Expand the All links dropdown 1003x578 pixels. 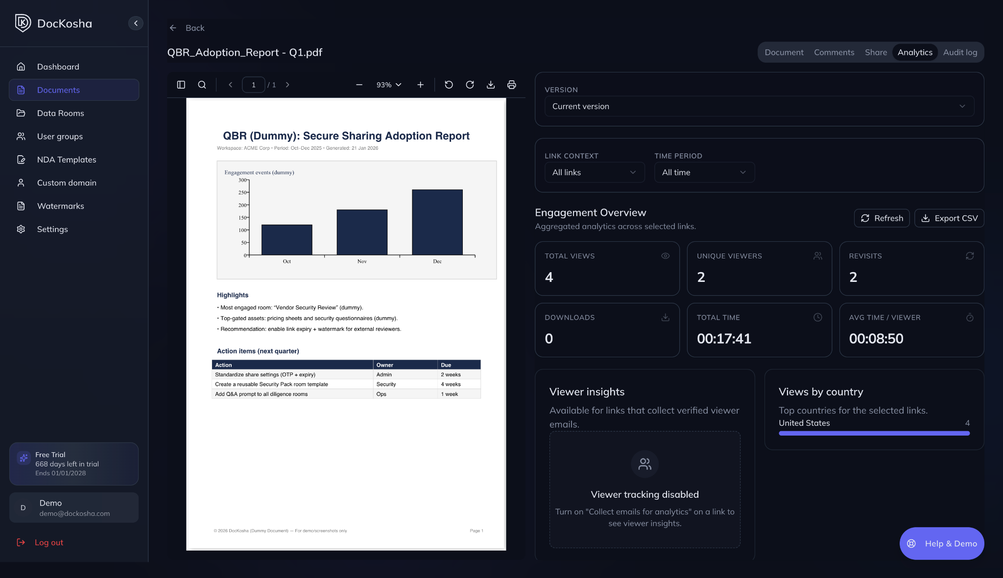[594, 172]
